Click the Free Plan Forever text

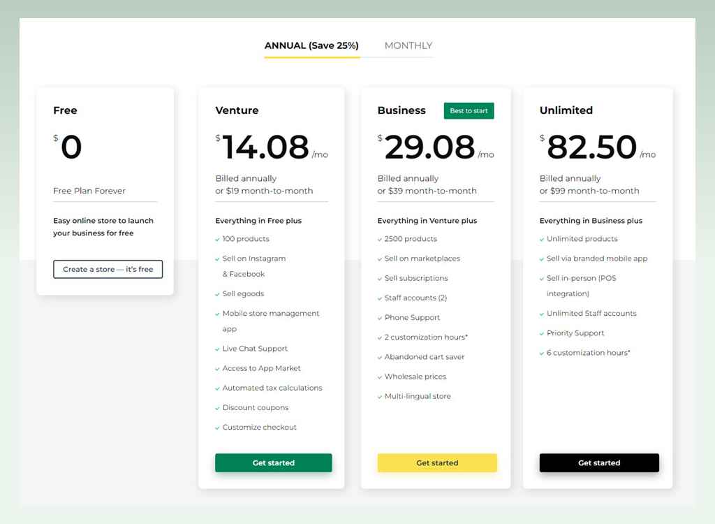89,191
